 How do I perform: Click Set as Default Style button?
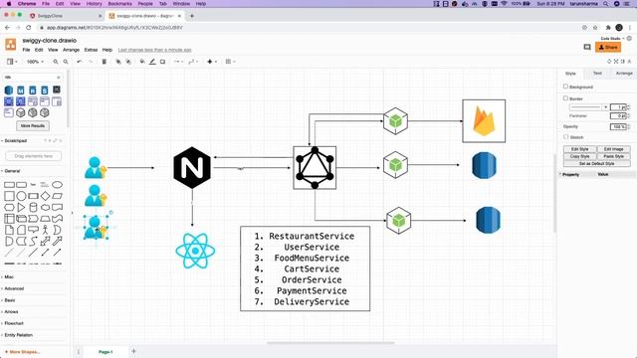coord(597,163)
